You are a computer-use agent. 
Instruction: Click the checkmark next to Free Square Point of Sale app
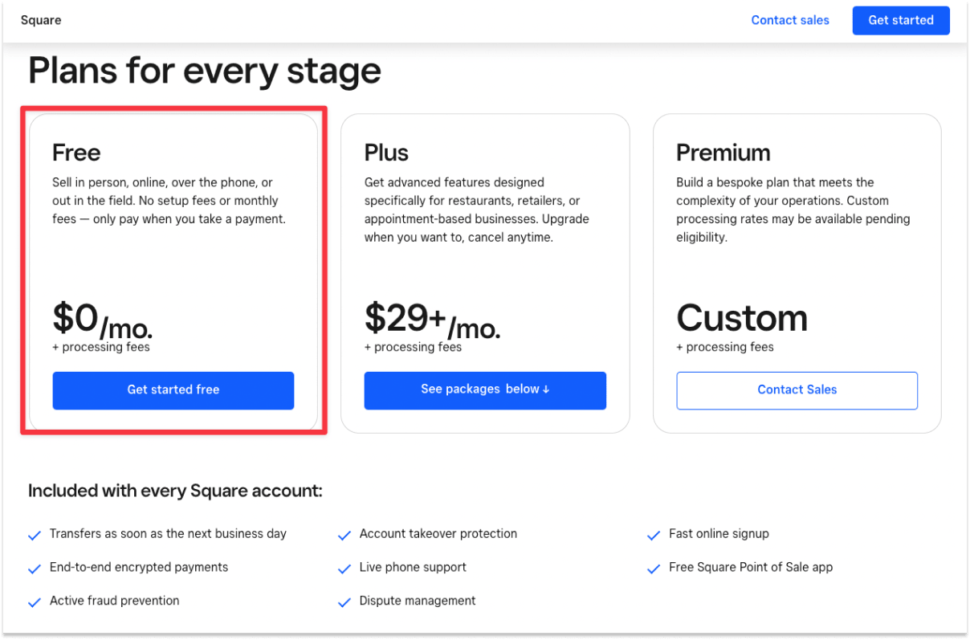654,568
